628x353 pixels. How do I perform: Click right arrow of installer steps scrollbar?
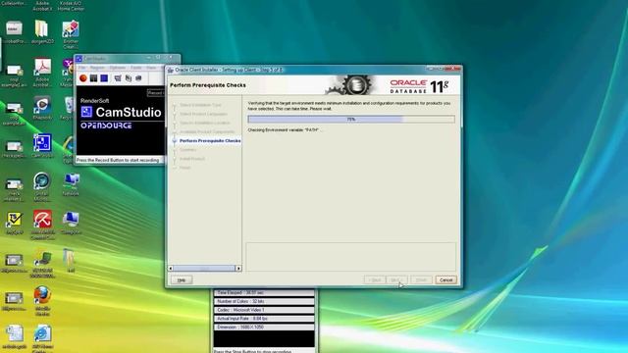click(238, 268)
